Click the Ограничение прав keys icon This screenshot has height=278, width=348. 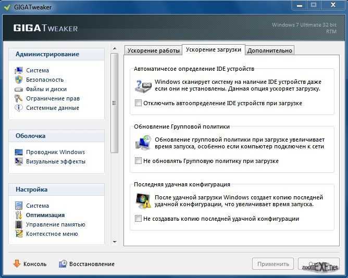point(19,98)
